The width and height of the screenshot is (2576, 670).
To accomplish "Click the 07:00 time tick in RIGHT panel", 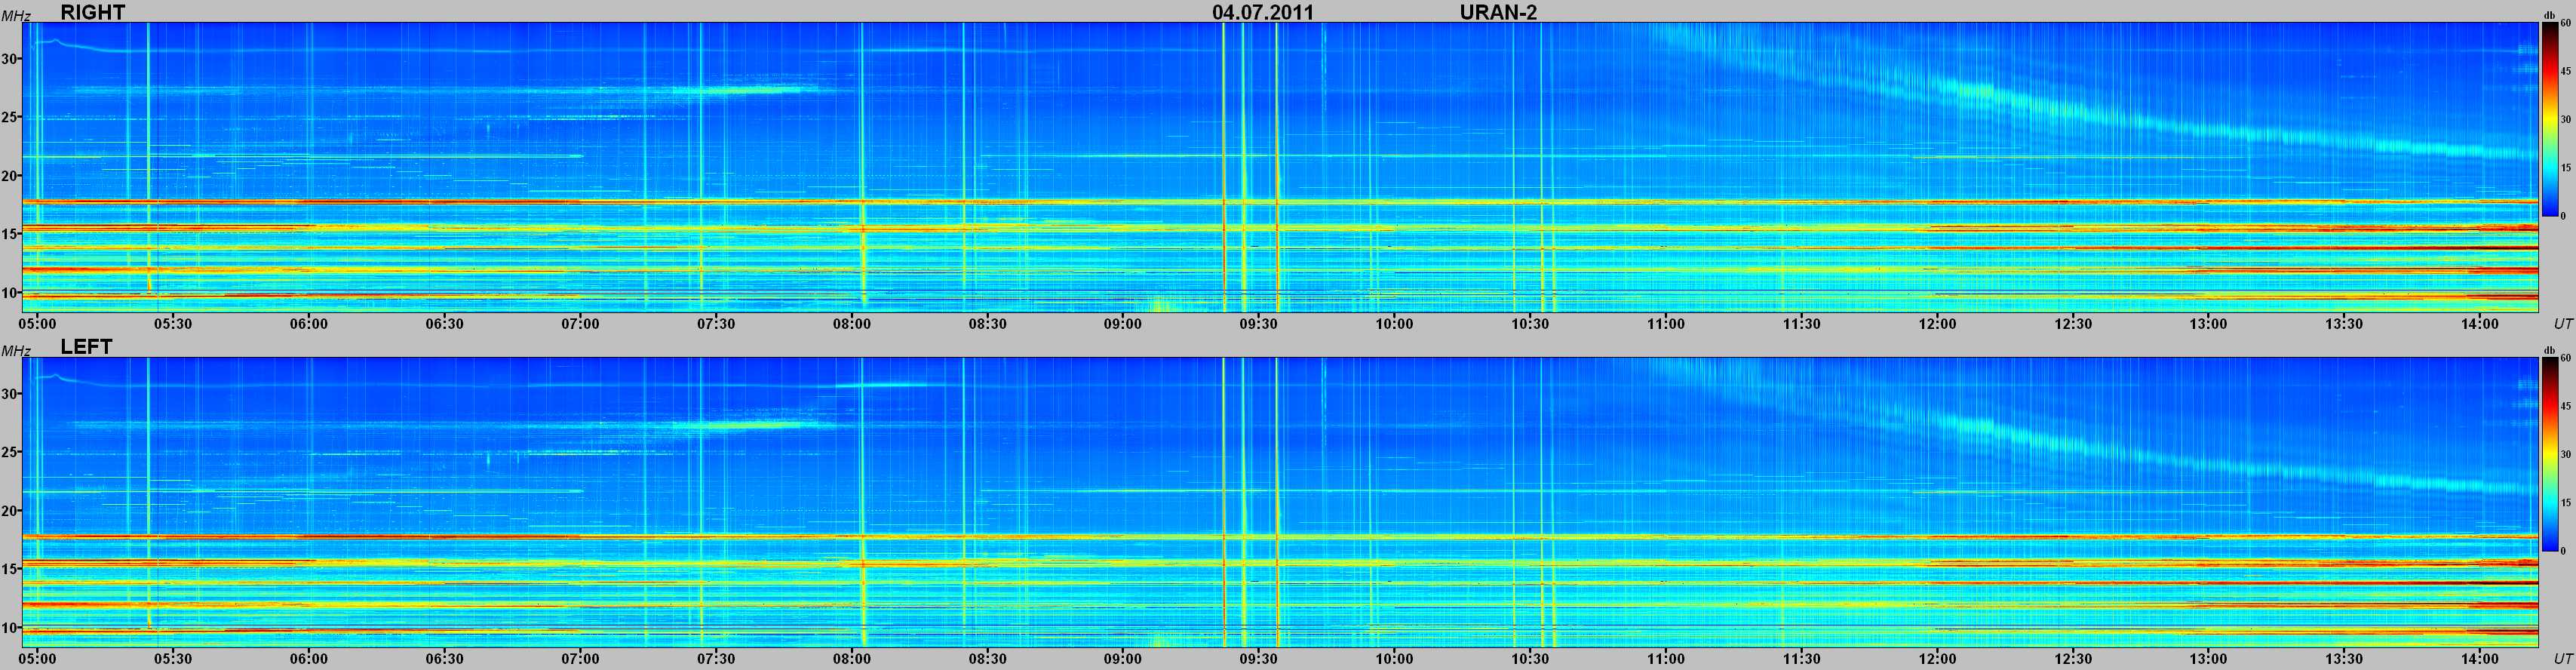I will click(580, 324).
